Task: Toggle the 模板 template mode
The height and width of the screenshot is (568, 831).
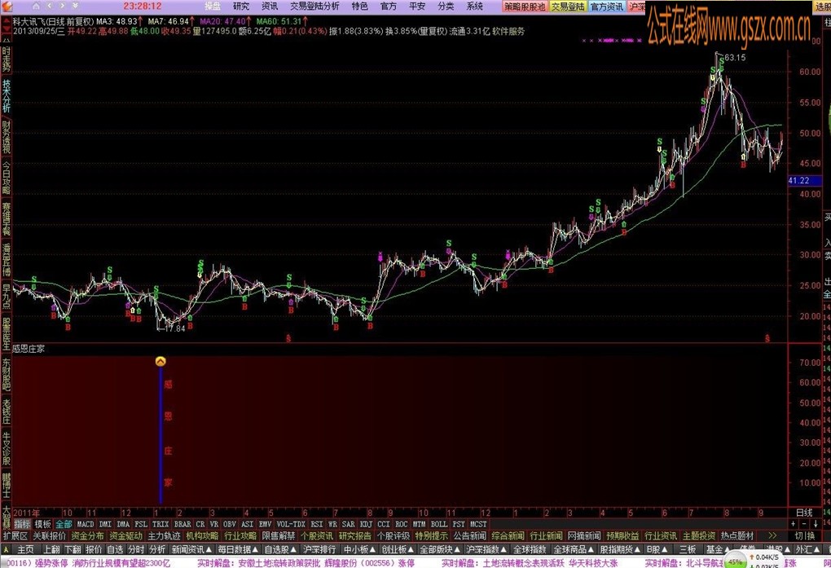Action: [x=43, y=524]
